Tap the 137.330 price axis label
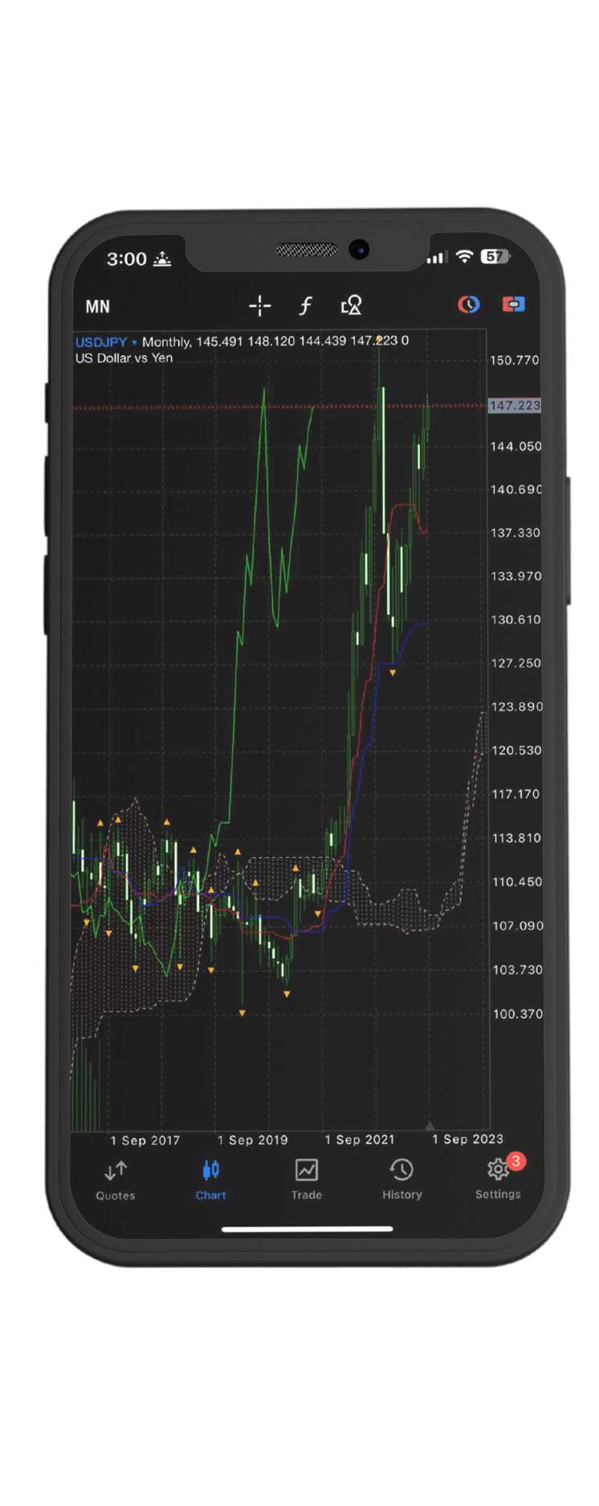 click(515, 533)
